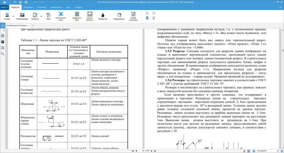Image resolution: width=284 pixels, height=153 pixels.
Task: Switch to single page view icon
Action: pos(244,151)
